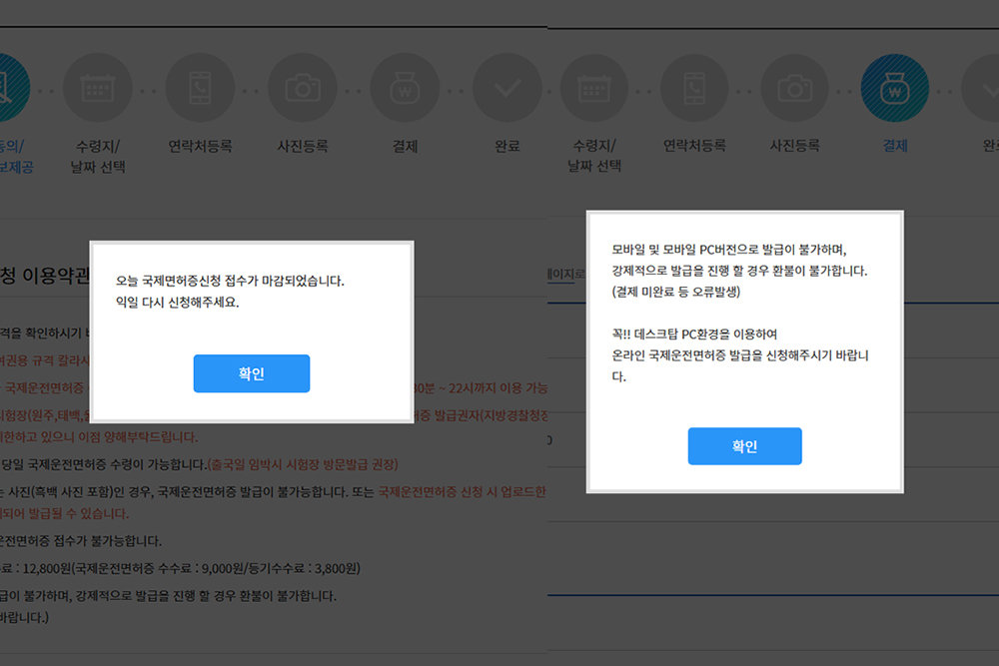The image size is (999, 666).
Task: Click the 익일 다시 신청해주세요 message text
Action: [178, 302]
